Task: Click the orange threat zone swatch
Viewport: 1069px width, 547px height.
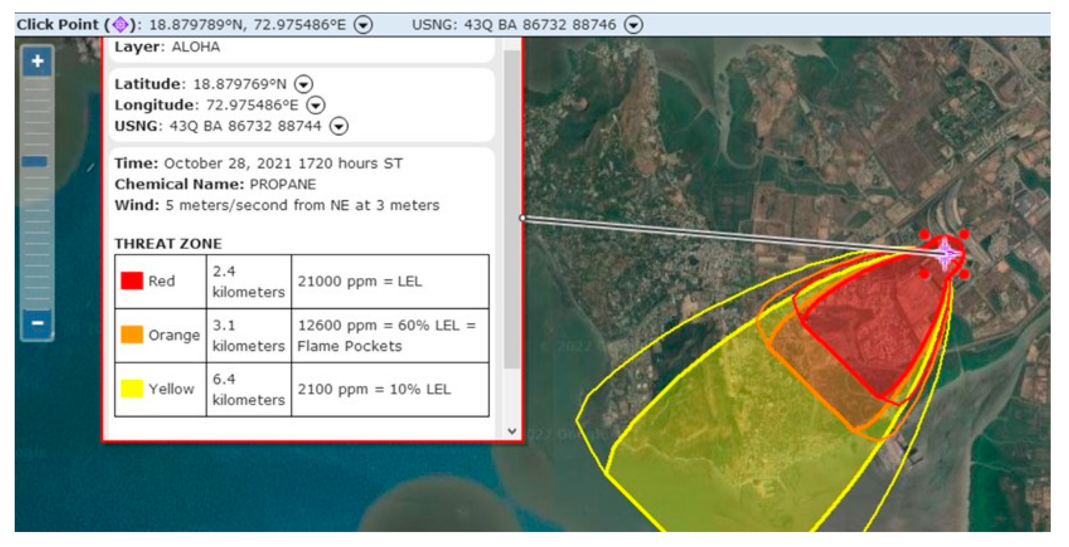Action: click(x=131, y=334)
